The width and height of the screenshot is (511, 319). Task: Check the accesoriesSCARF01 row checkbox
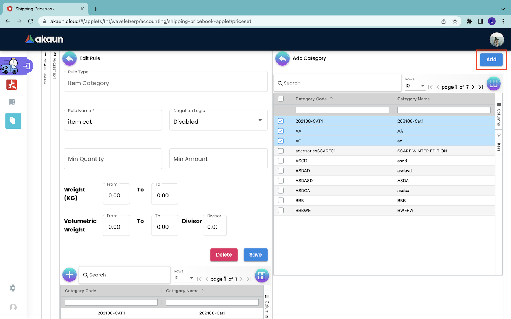pos(281,151)
